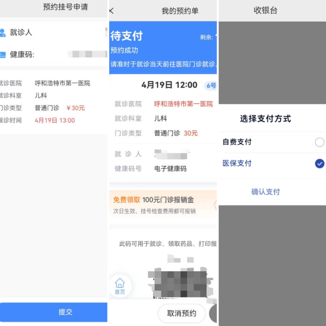Click the 取消预约 button

(181, 313)
